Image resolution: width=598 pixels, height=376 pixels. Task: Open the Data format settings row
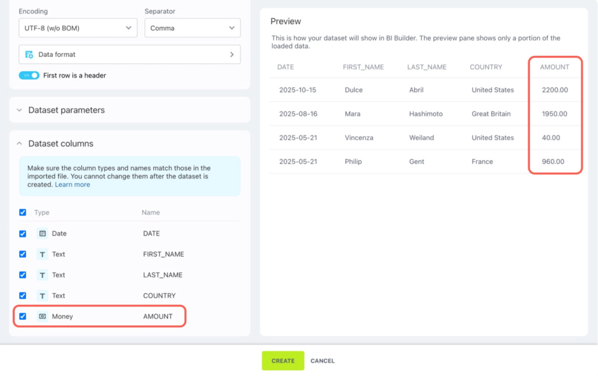(x=129, y=55)
